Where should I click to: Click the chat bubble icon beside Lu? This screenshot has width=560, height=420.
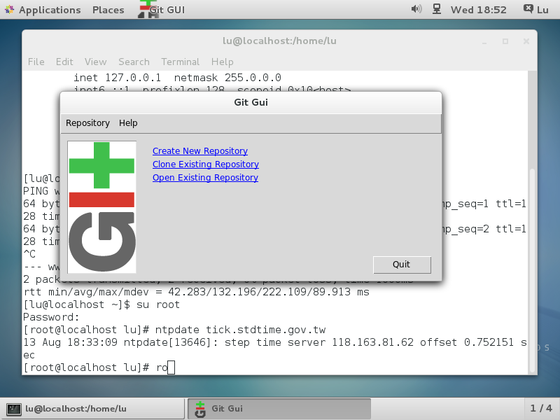pyautogui.click(x=528, y=8)
